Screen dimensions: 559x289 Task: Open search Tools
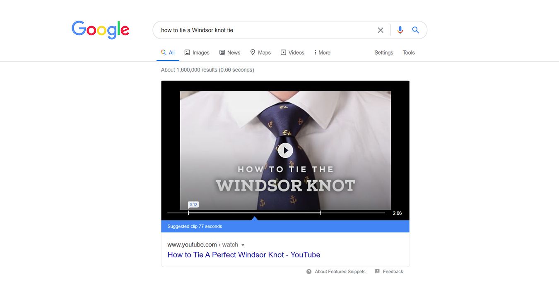click(409, 52)
